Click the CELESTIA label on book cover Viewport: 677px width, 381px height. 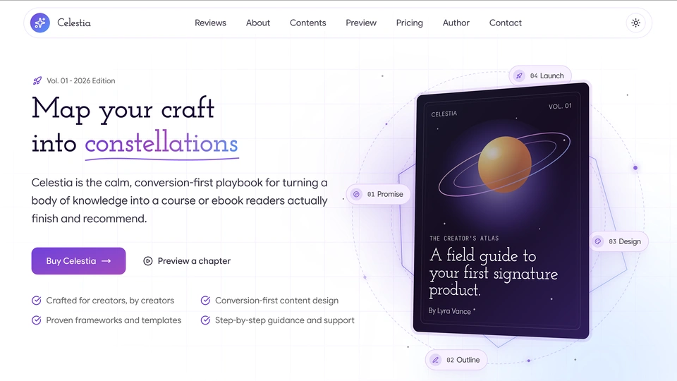444,114
